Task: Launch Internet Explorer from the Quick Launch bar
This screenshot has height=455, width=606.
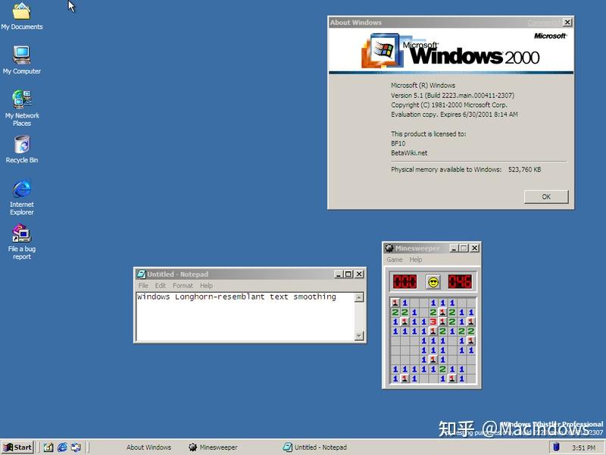Action: click(x=61, y=447)
